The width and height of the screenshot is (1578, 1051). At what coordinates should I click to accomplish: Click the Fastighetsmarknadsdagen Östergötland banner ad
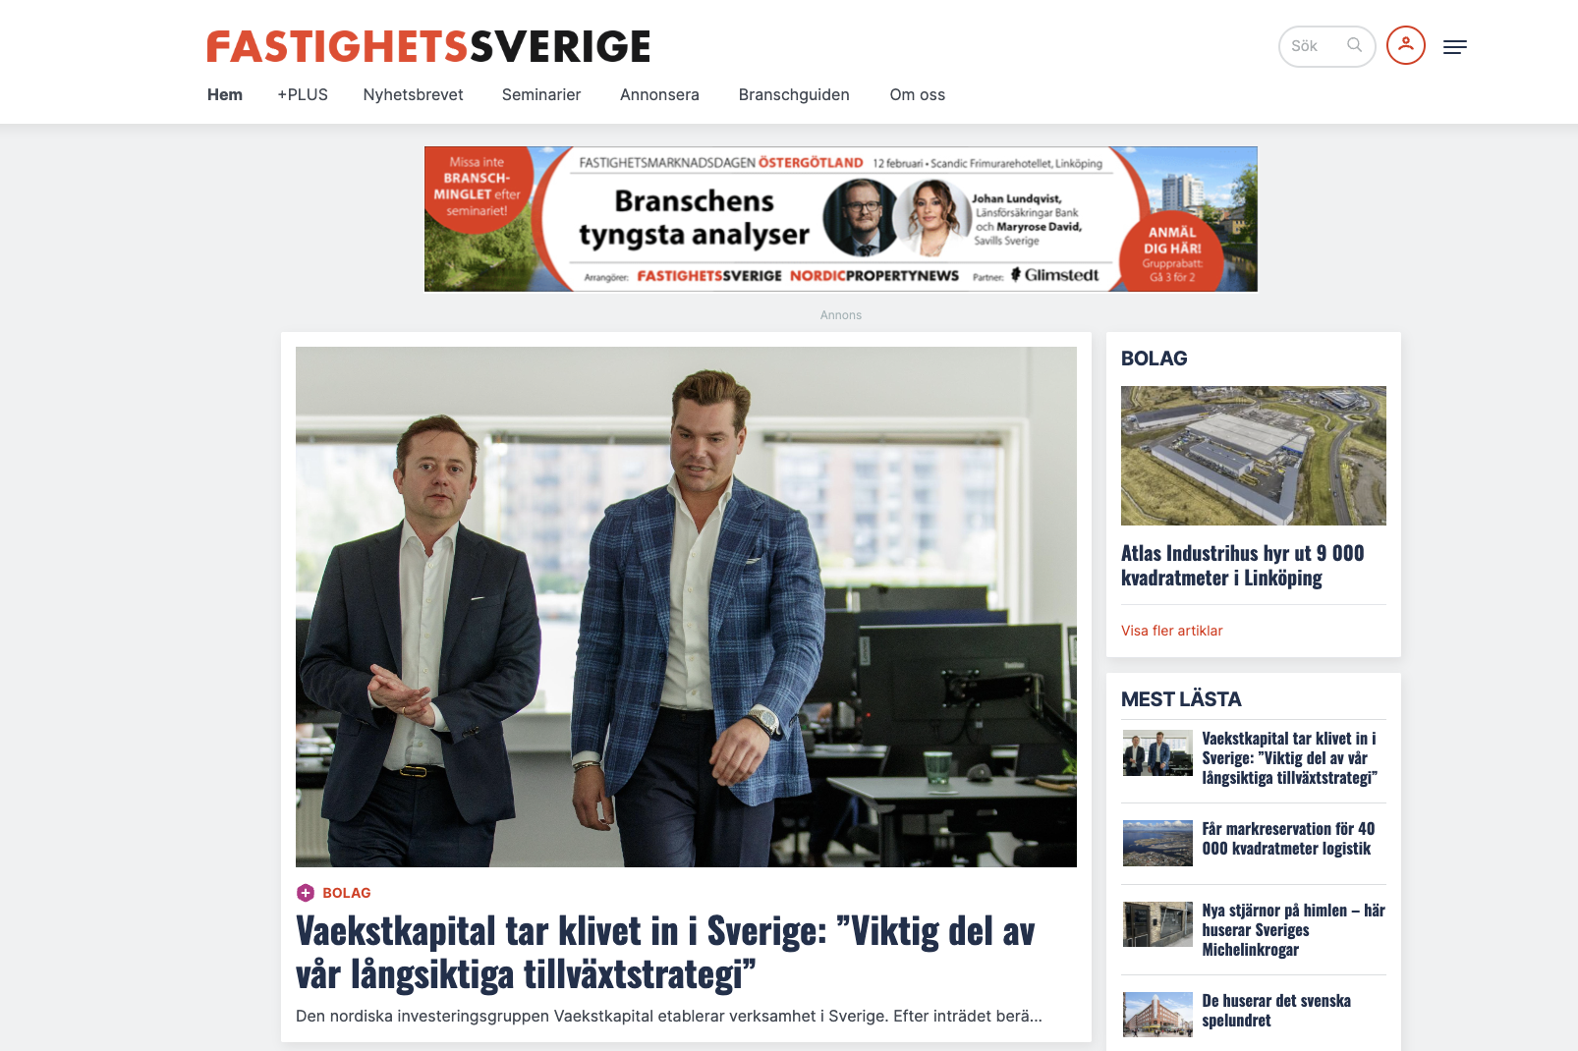(841, 219)
